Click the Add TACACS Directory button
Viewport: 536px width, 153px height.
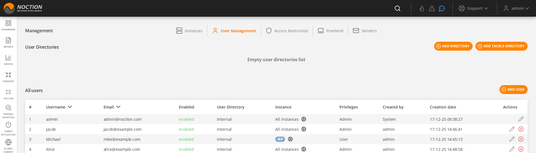501,46
